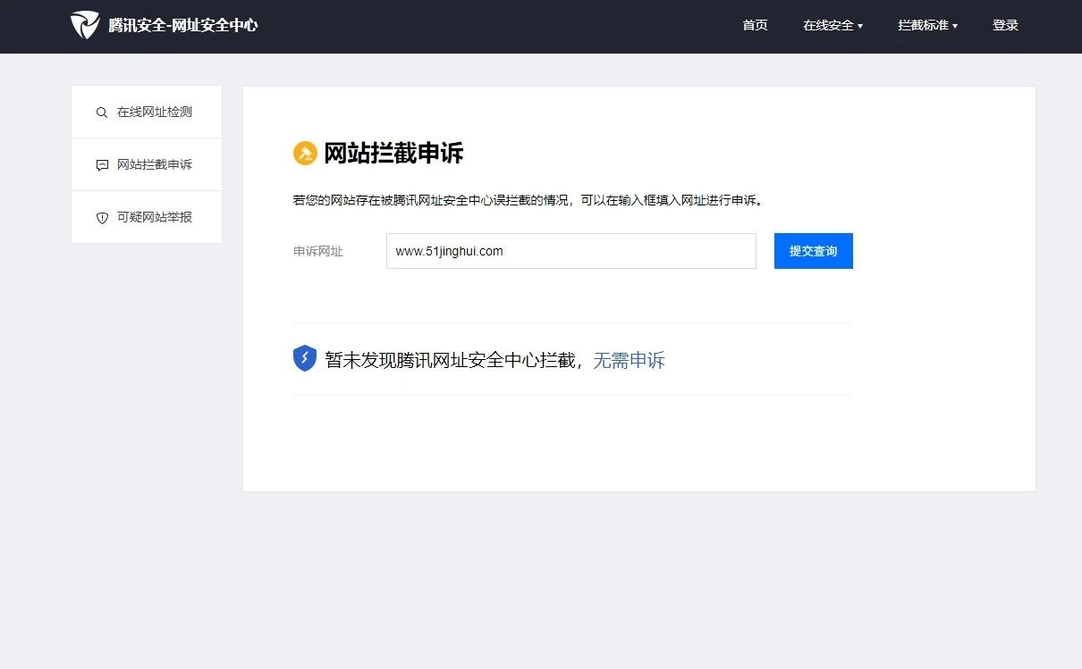This screenshot has width=1082, height=669.
Task: Open the 登录 login link
Action: (1005, 25)
